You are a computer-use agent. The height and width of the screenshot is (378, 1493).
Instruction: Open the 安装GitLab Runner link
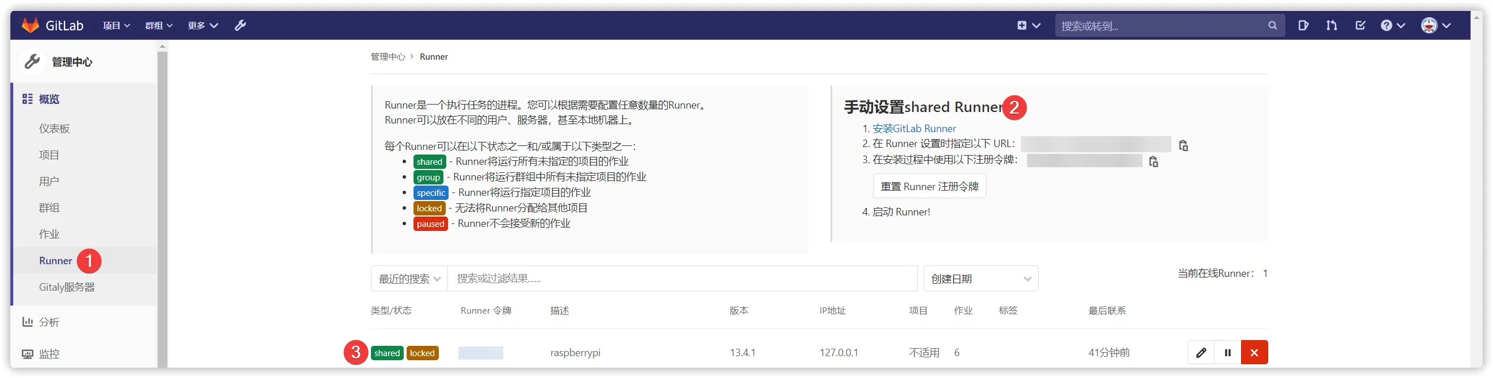coord(914,129)
